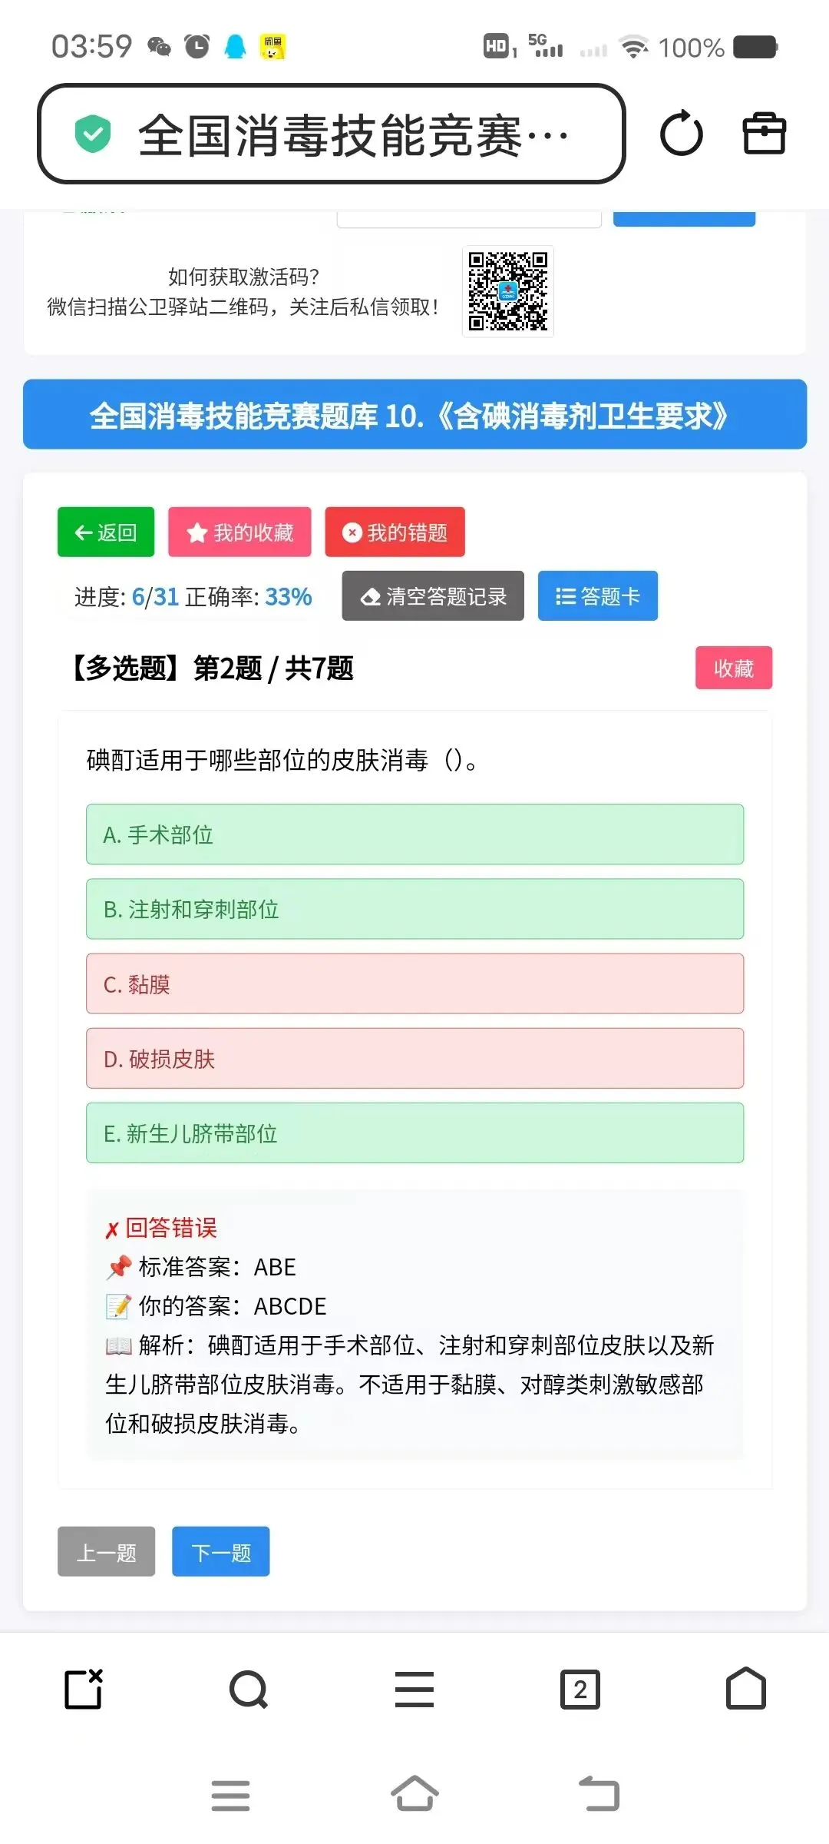Tap the close-tab icon in bottom bar
Image resolution: width=829 pixels, height=1844 pixels.
pyautogui.click(x=84, y=1689)
